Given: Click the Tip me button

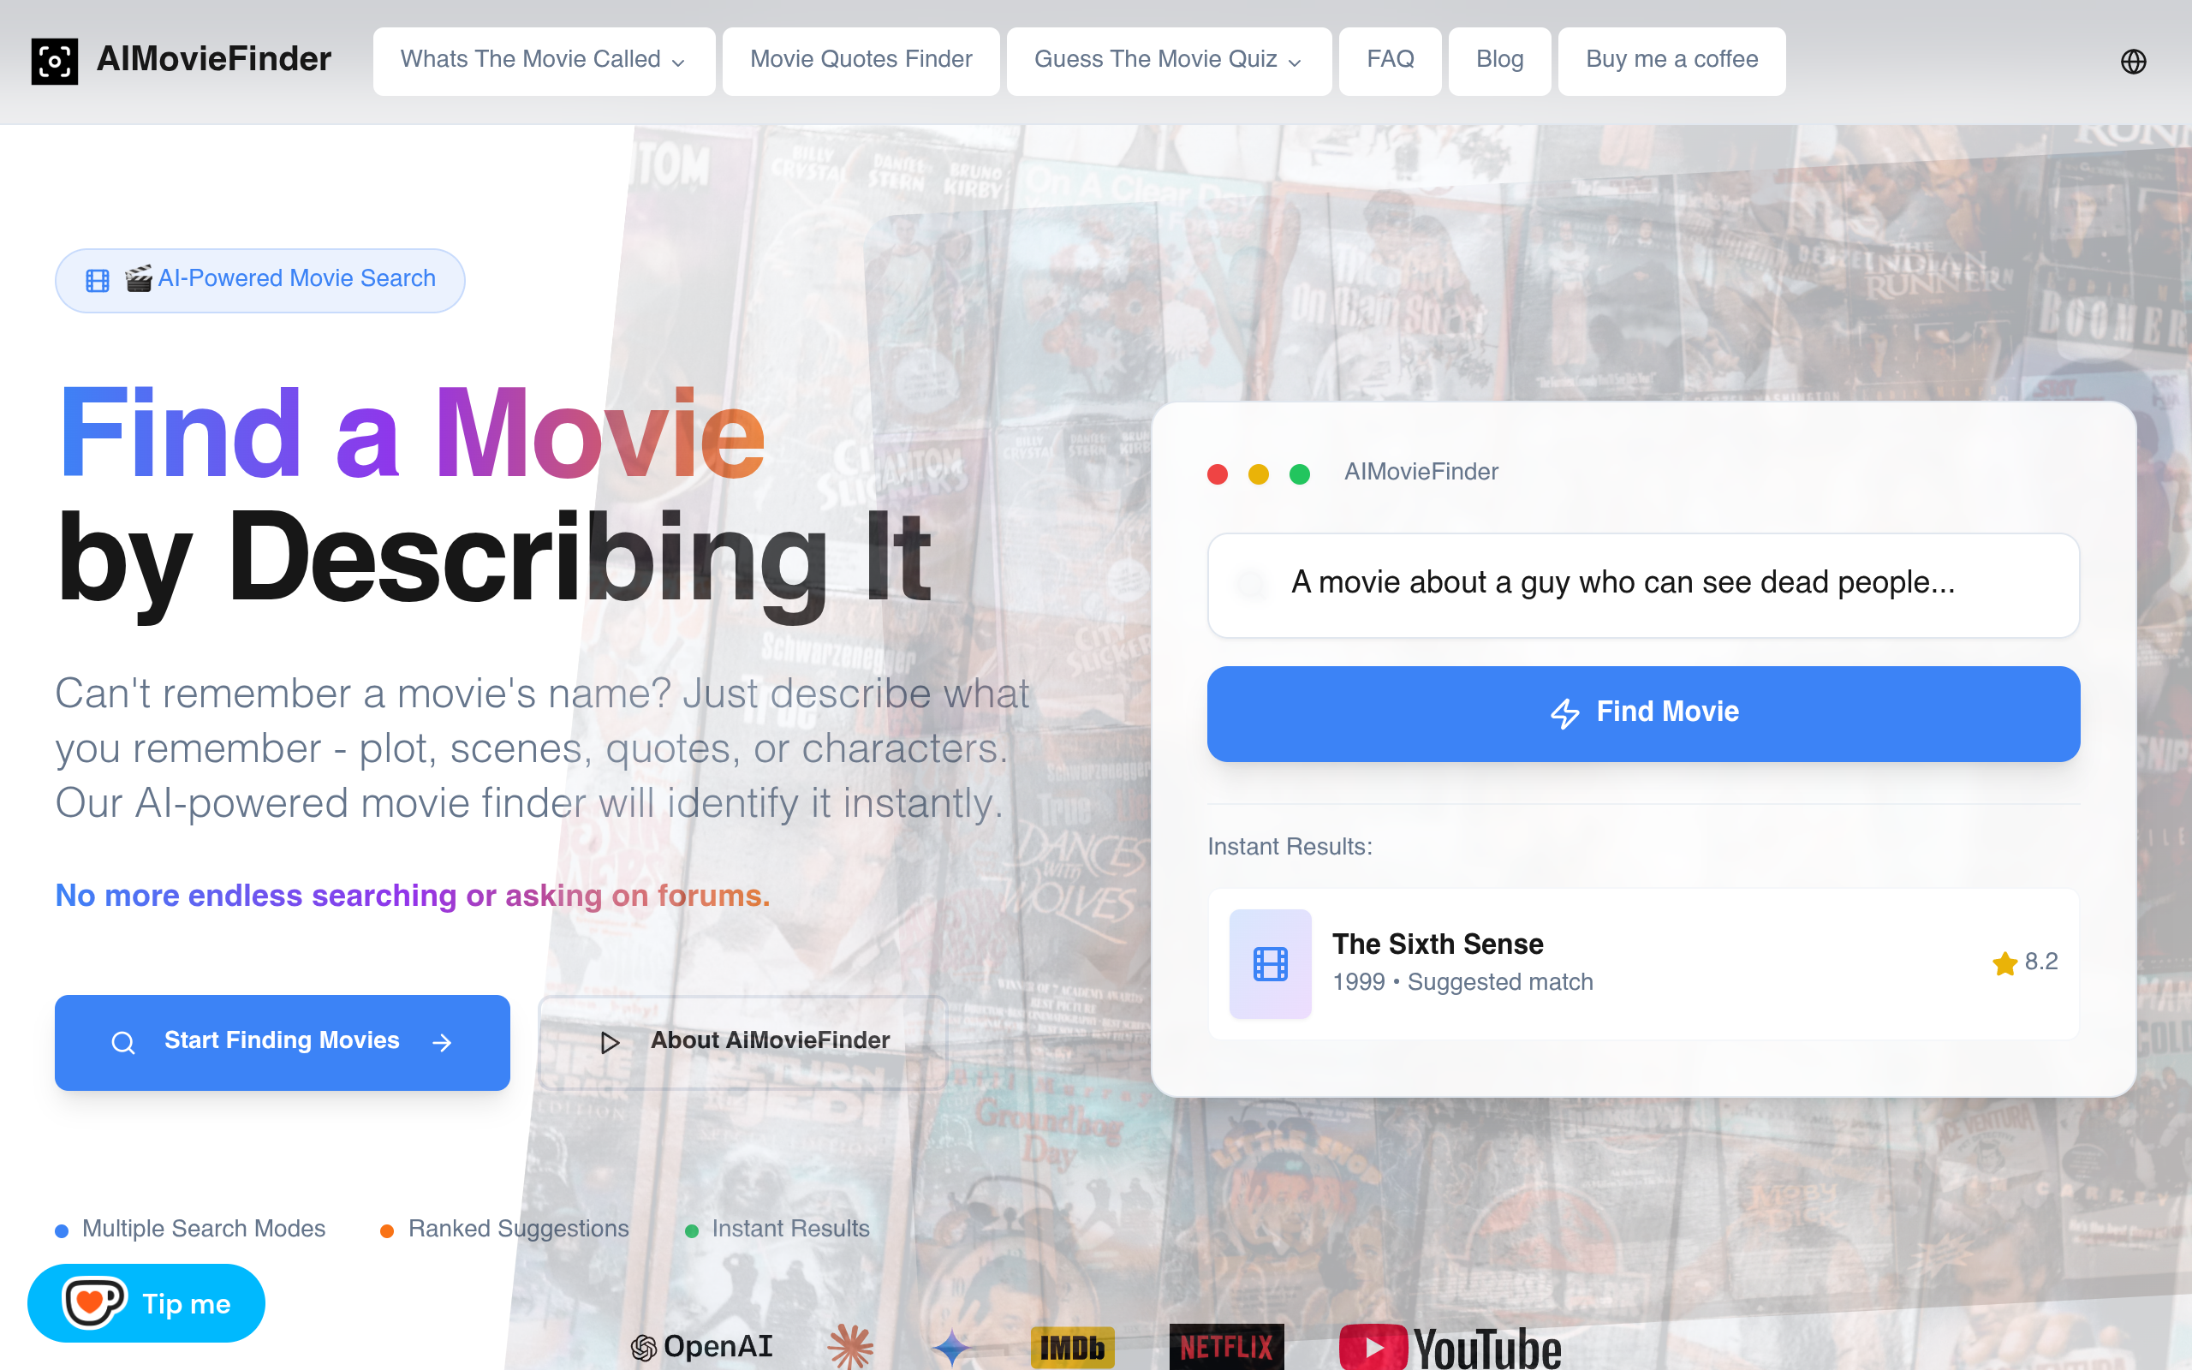Looking at the screenshot, I should 146,1303.
